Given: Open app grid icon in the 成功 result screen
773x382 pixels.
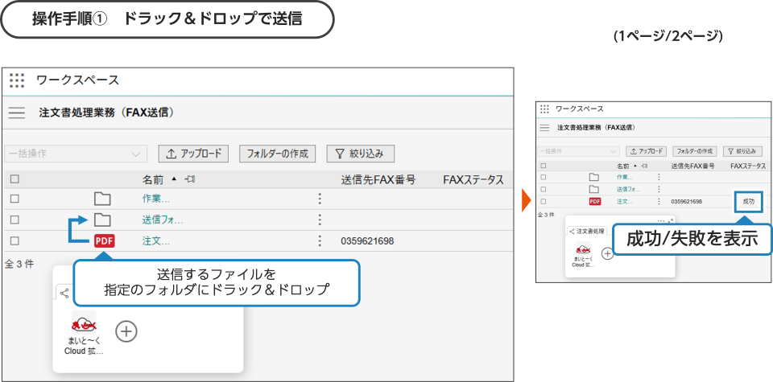Looking at the screenshot, I should click(x=544, y=109).
